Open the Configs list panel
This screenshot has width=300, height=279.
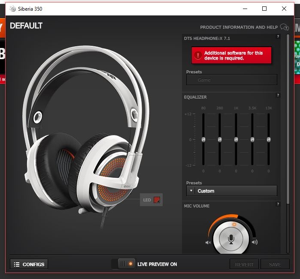(x=29, y=264)
